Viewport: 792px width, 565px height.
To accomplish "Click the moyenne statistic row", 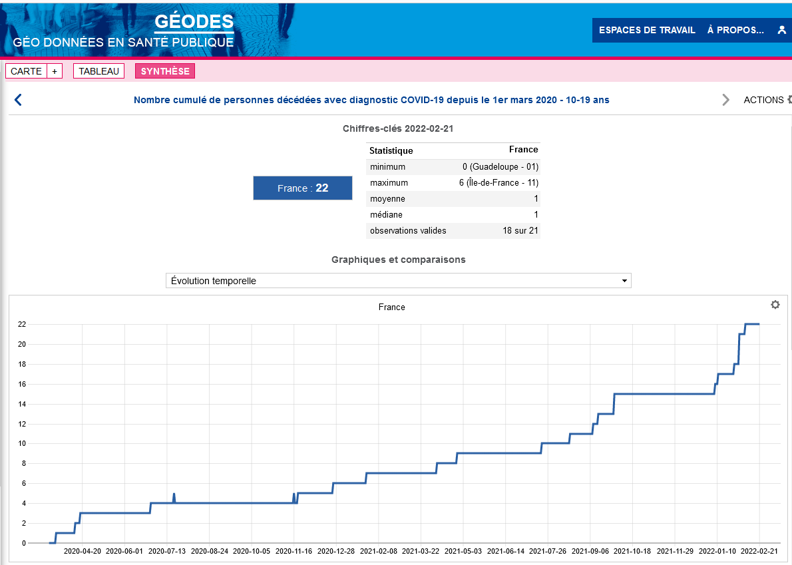I will pos(453,198).
